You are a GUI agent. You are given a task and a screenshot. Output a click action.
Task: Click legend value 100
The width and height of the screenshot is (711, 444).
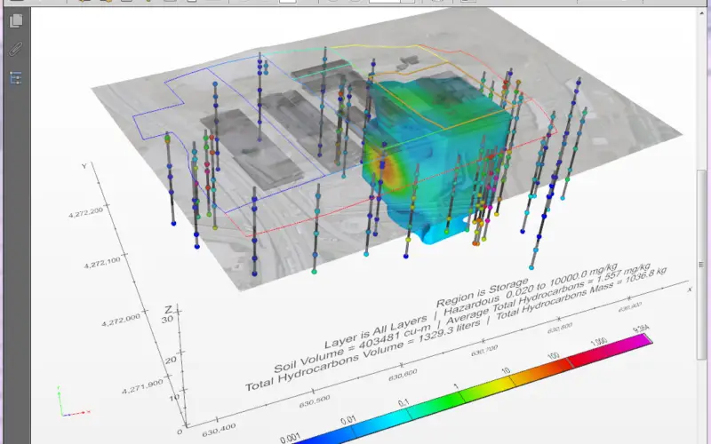[553, 356]
